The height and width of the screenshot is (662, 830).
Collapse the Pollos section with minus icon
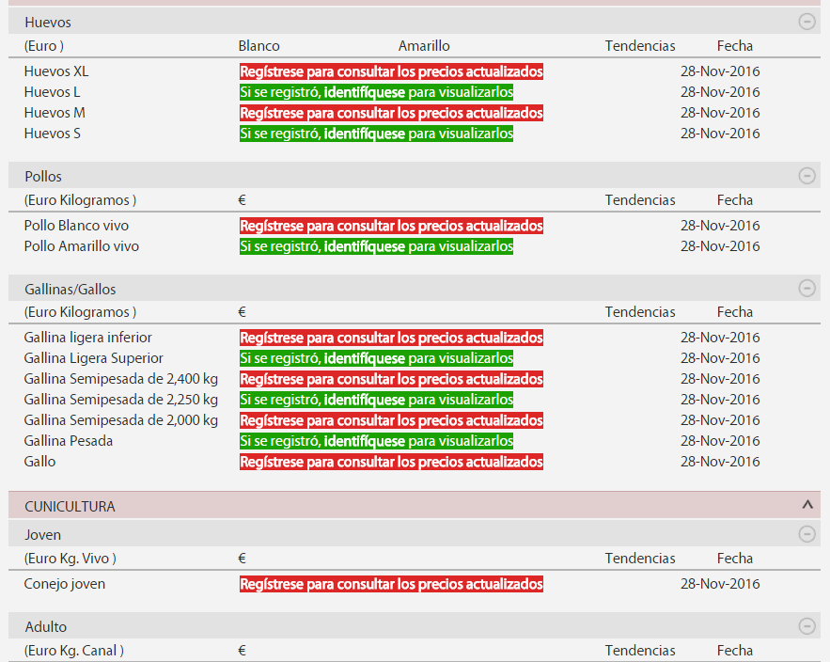coord(807,176)
